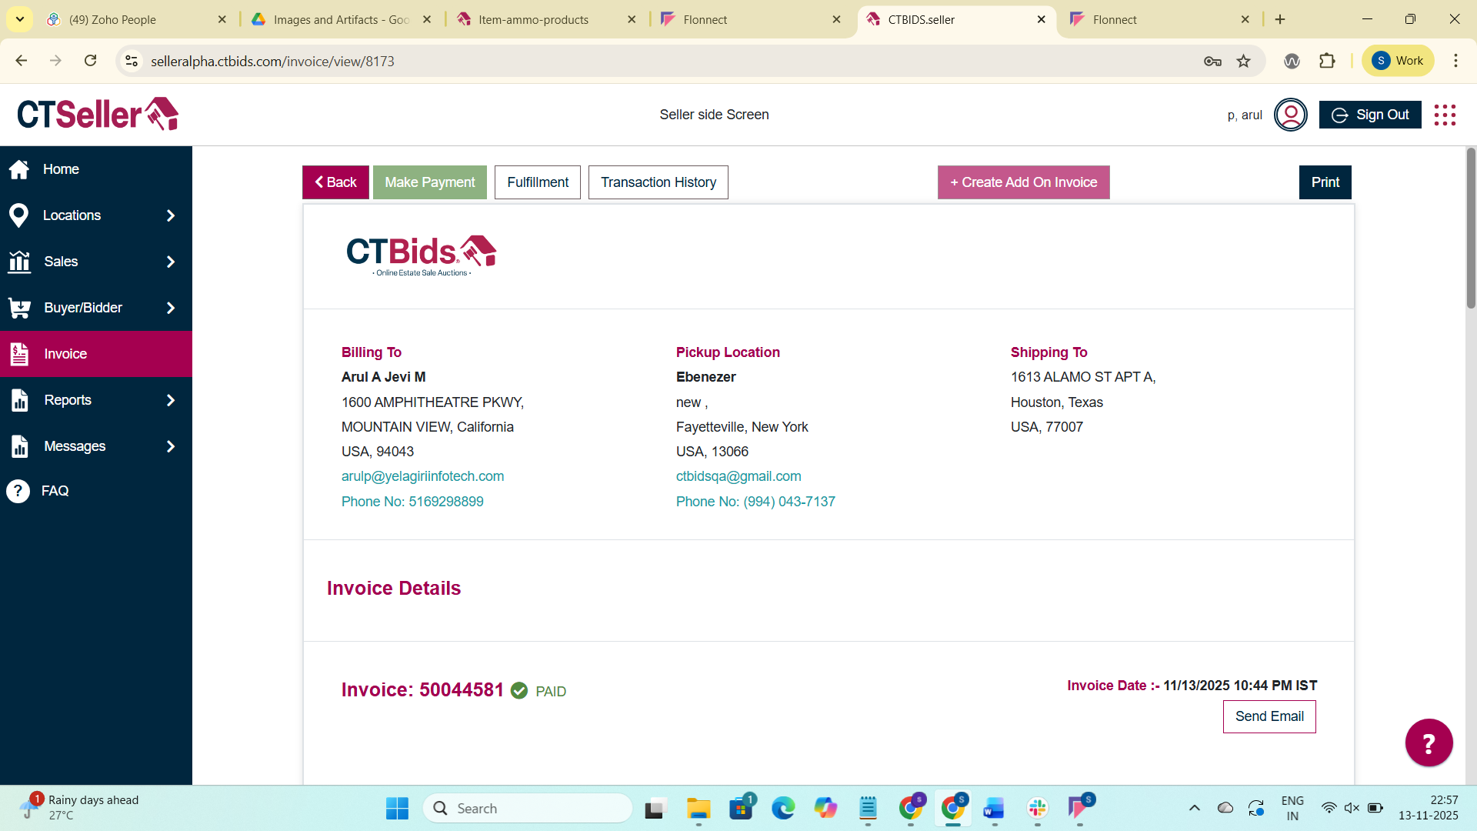The image size is (1477, 831).
Task: Click the user profile avatar icon
Action: (1290, 115)
